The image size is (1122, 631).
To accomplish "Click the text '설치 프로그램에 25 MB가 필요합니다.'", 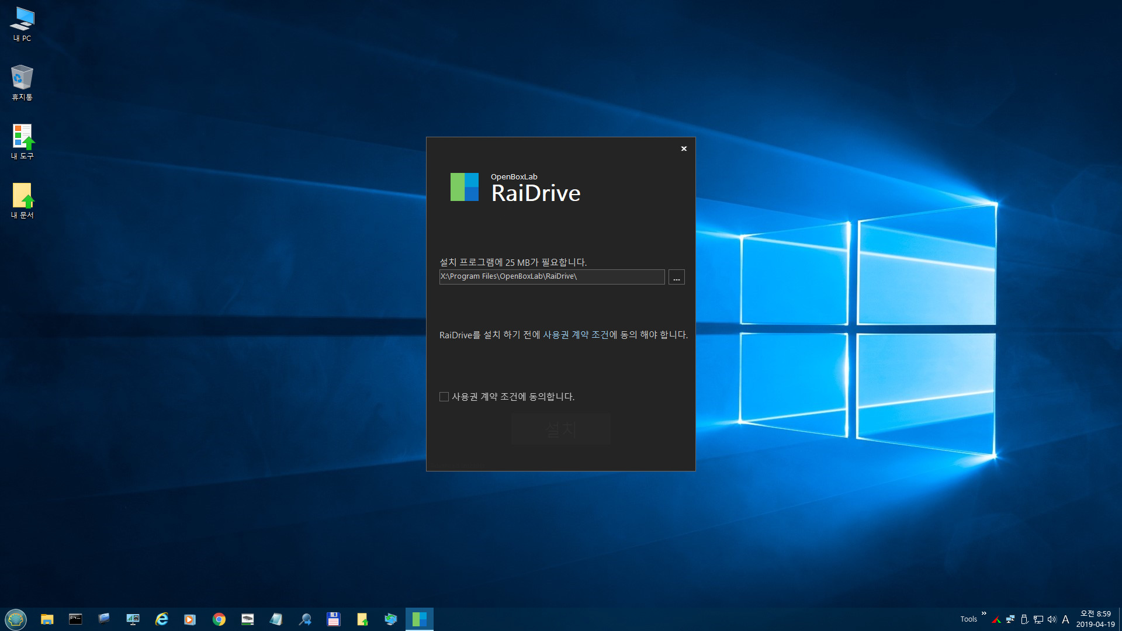I will click(x=513, y=262).
